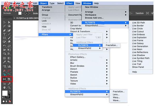Choose Effect Gallery...
Screen dimensions: 155x106
(x=87, y=57)
